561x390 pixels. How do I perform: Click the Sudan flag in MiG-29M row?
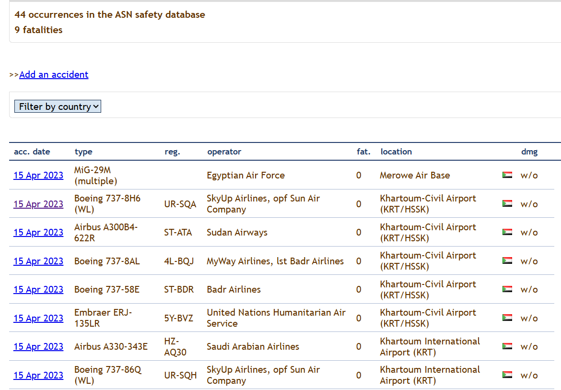pyautogui.click(x=507, y=175)
